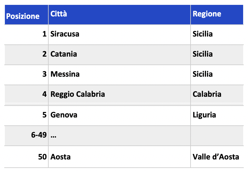Click the position cell reading 6-49
This screenshot has width=248, height=171.
(x=39, y=135)
